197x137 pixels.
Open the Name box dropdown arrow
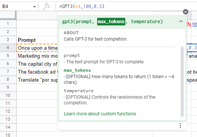(x=35, y=6)
